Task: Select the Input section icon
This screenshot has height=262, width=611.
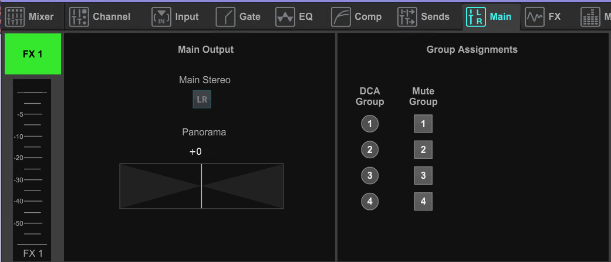Action: 161,17
